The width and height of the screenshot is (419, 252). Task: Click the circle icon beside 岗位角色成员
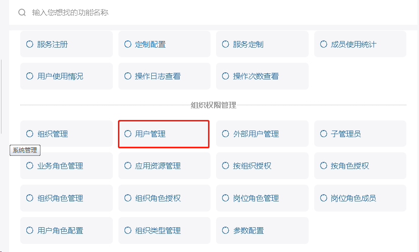pos(323,198)
